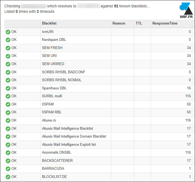Click the check icon in SURBL multi row

pyautogui.click(x=8, y=96)
